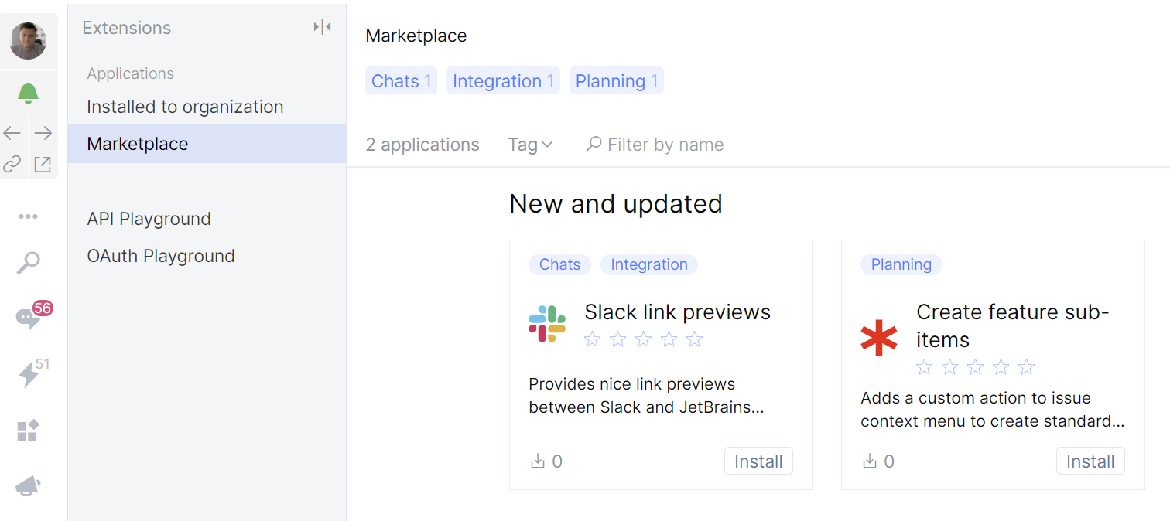
Task: Open announcements via the megaphone icon
Action: 29,485
